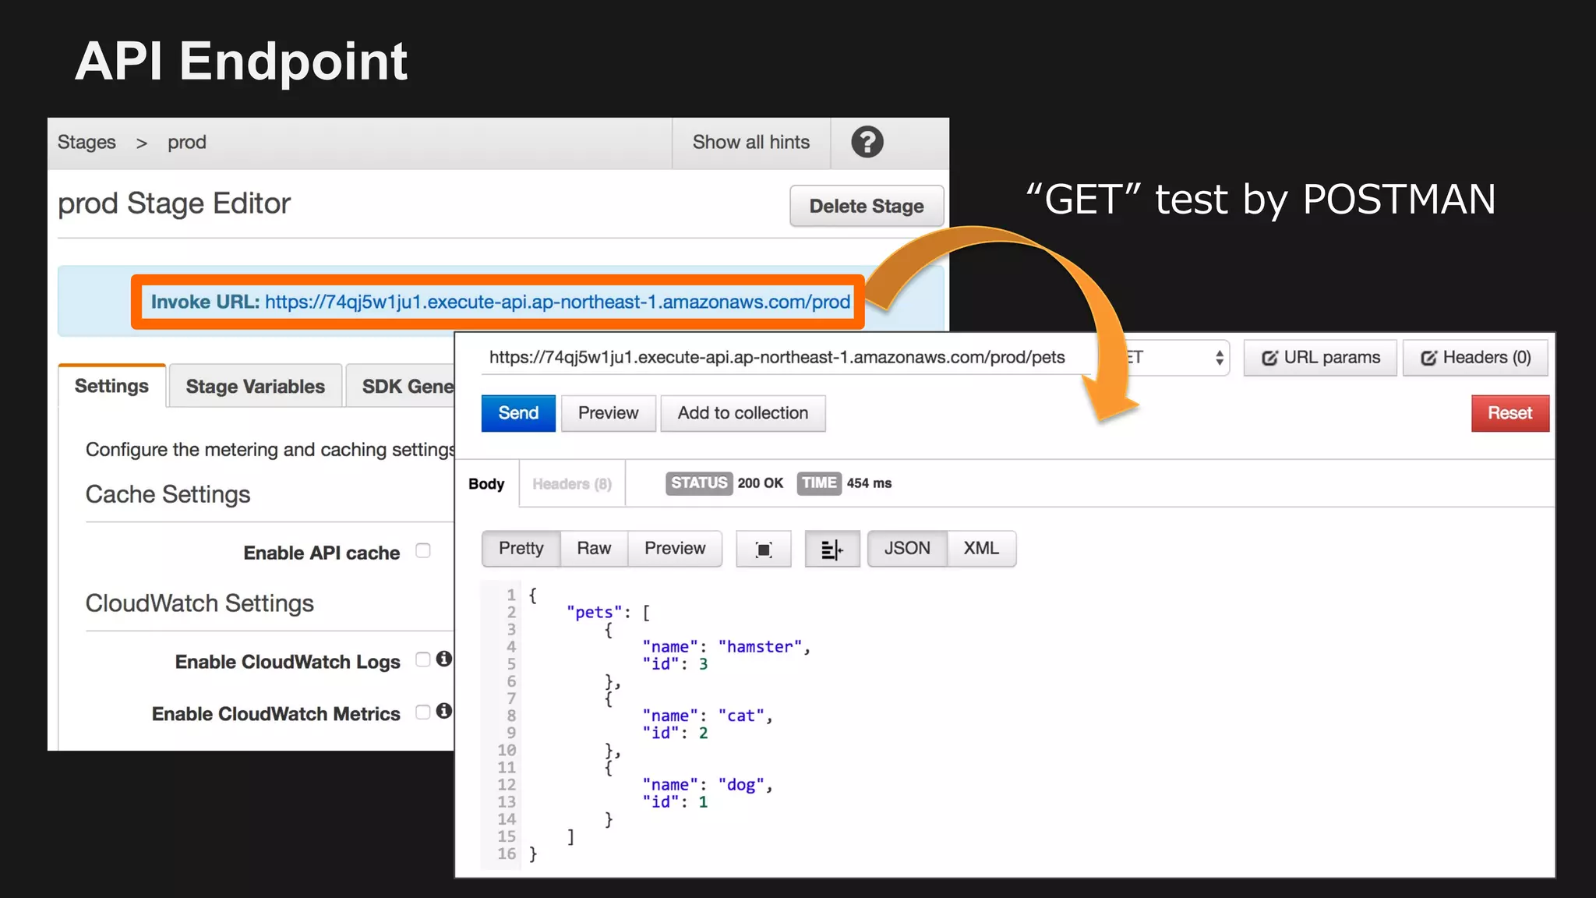Choose the JSON response format
This screenshot has height=898, width=1596.
(x=907, y=549)
